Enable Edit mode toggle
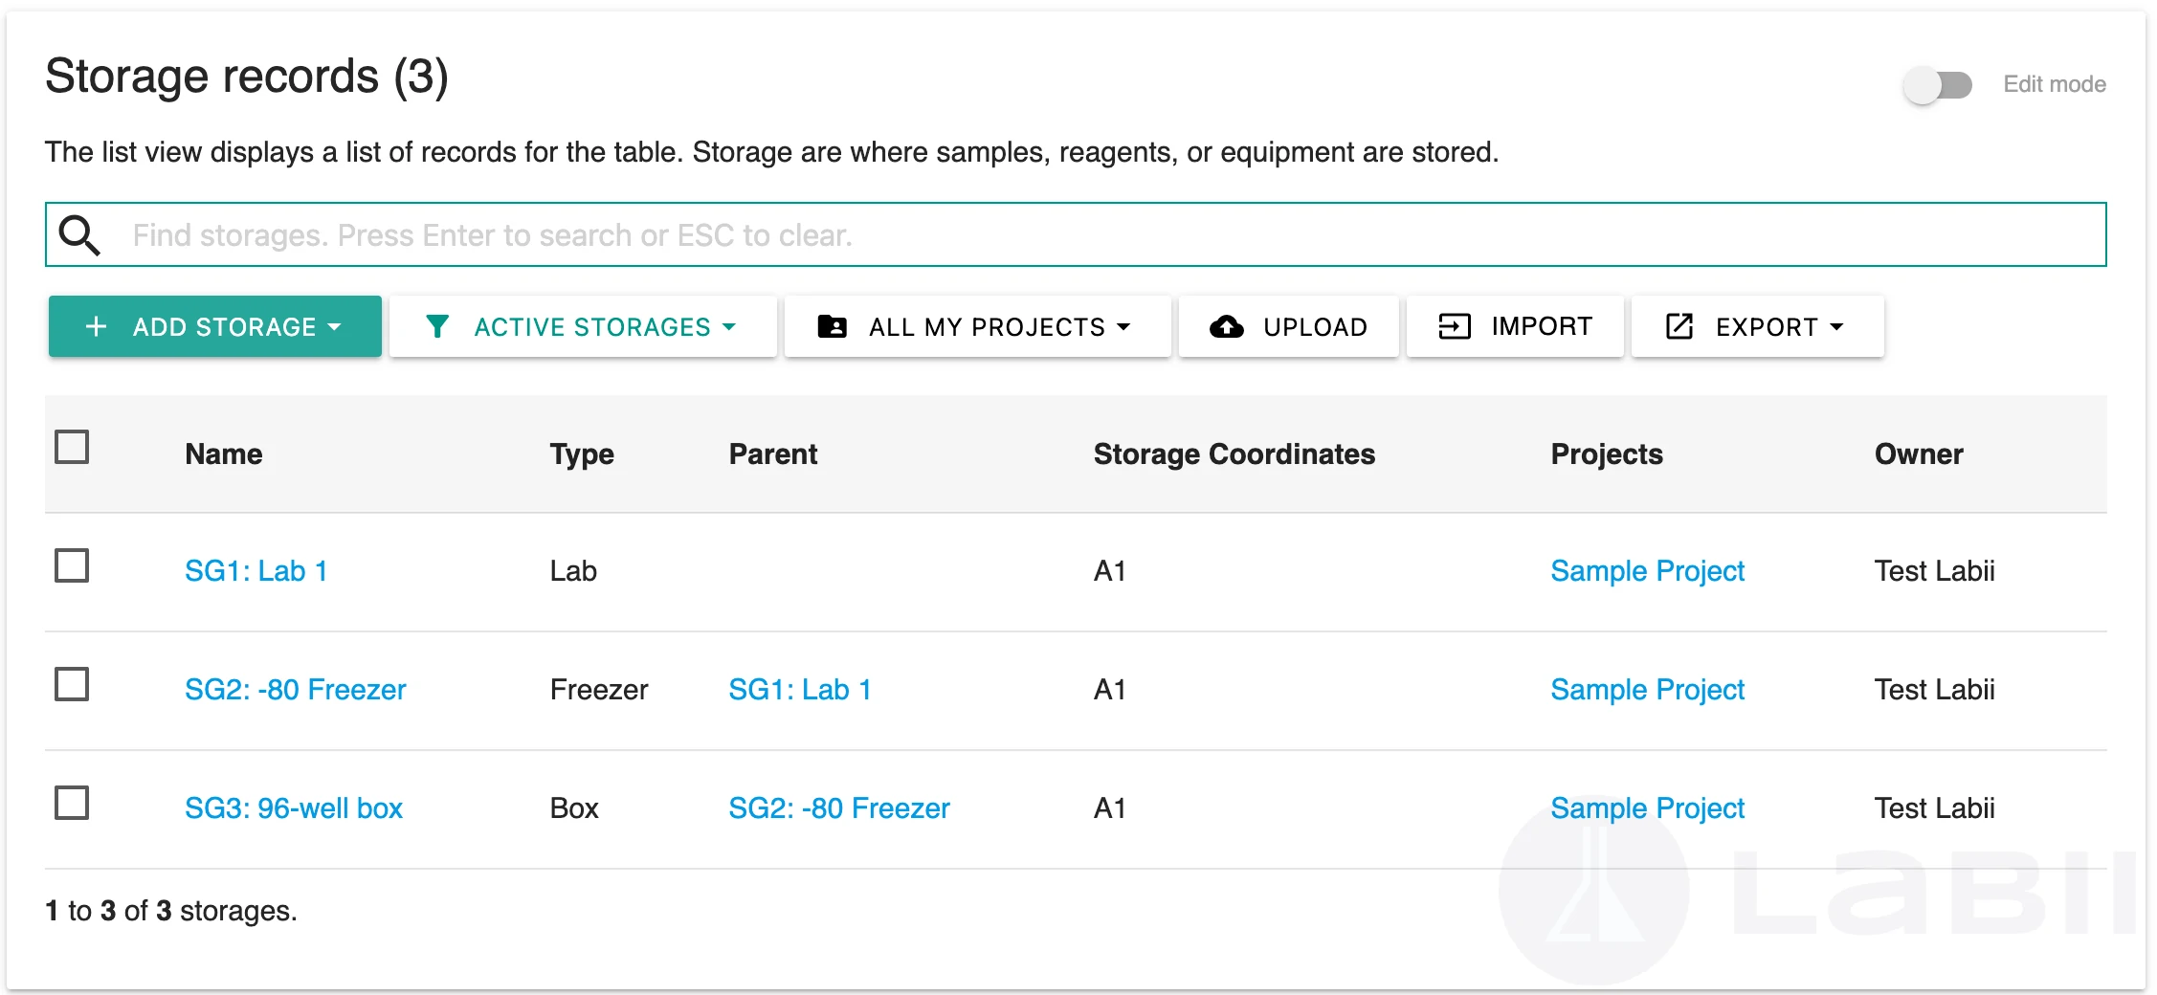The height and width of the screenshot is (995, 2157). click(1936, 84)
